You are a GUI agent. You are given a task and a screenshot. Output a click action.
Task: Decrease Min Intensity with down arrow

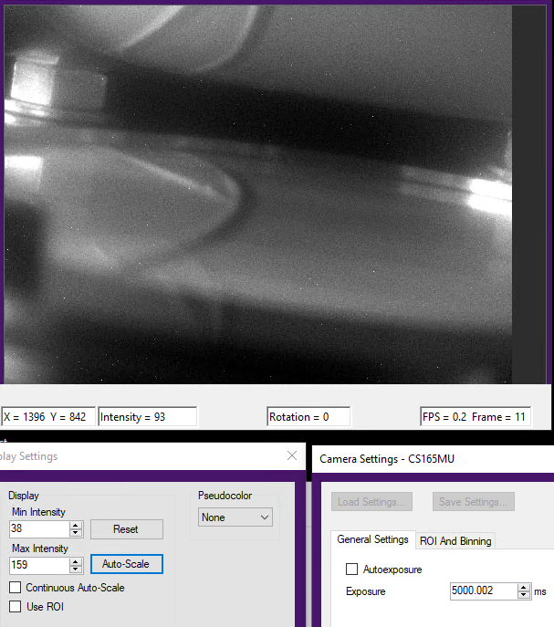[x=75, y=532]
